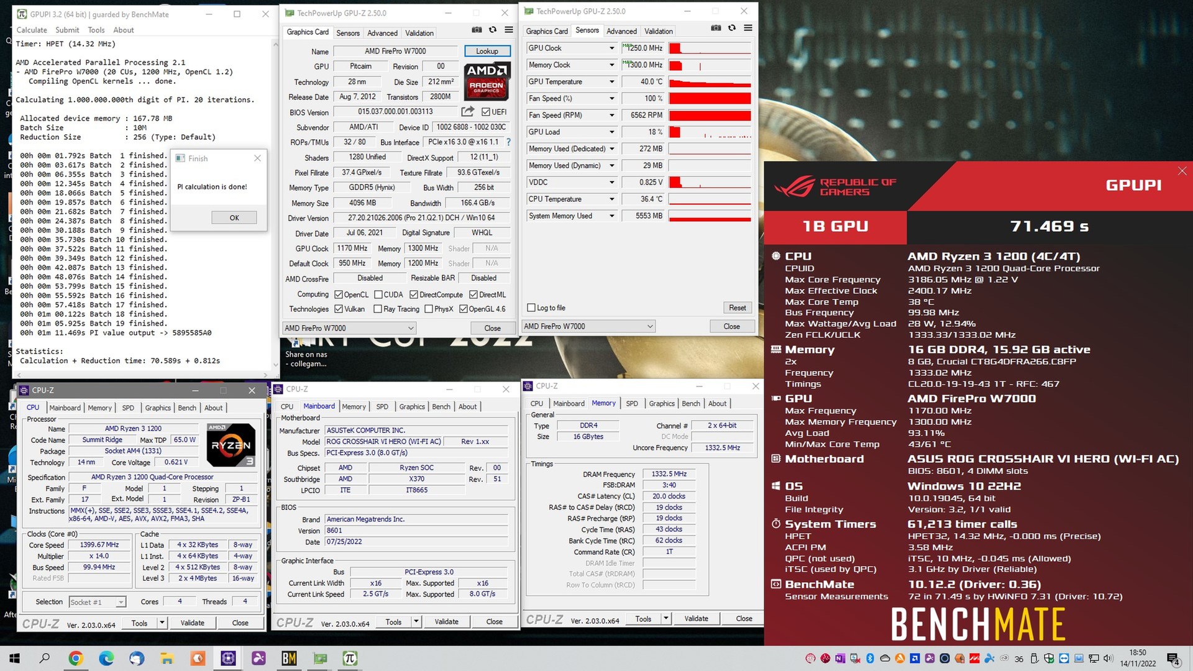Switch to GPUPI pi taskbar icon
This screenshot has width=1193, height=671.
click(350, 659)
